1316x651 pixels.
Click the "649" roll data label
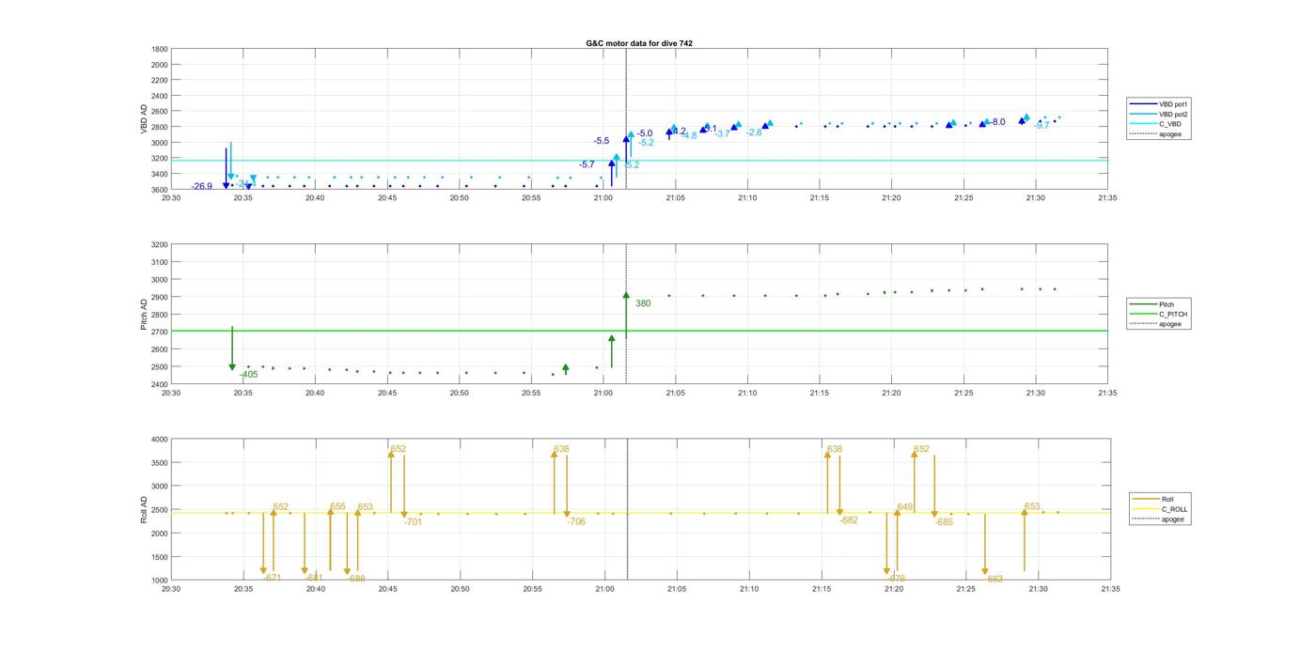point(905,506)
